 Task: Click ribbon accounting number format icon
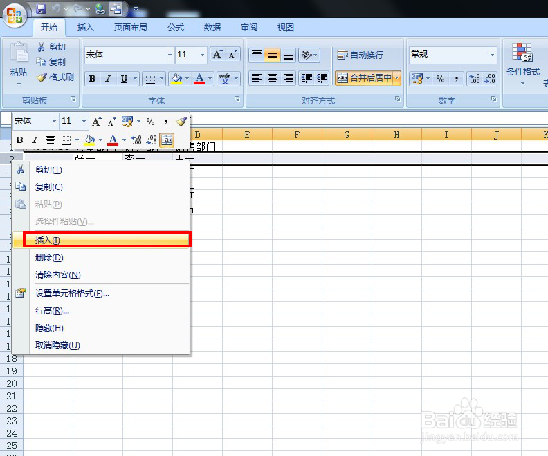[417, 79]
